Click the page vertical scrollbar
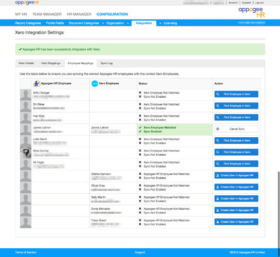This screenshot has height=257, width=280. pos(278,213)
